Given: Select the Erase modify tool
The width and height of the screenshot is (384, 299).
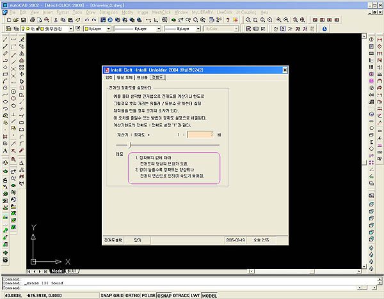Looking at the screenshot, I should [x=22, y=40].
